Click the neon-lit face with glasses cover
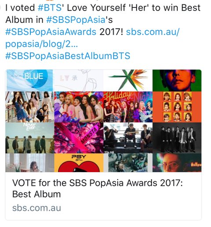This screenshot has width=211, height=227. 177,162
